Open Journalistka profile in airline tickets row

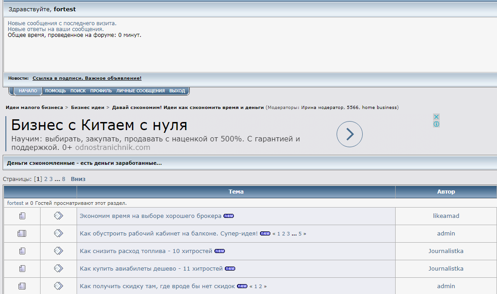pyautogui.click(x=446, y=269)
